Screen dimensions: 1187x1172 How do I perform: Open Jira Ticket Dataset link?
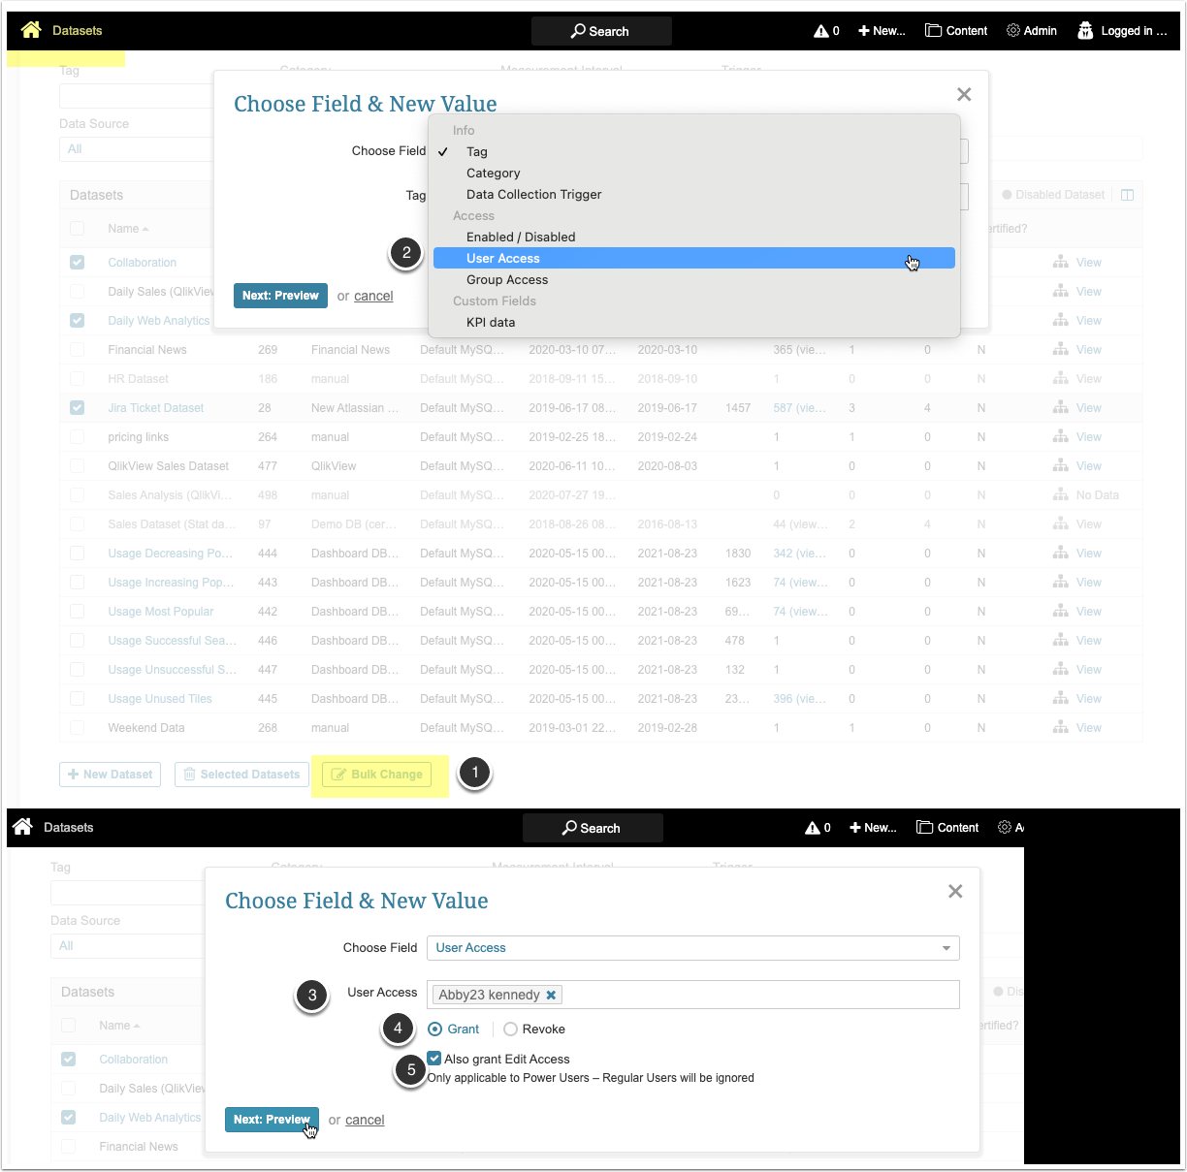click(x=156, y=407)
